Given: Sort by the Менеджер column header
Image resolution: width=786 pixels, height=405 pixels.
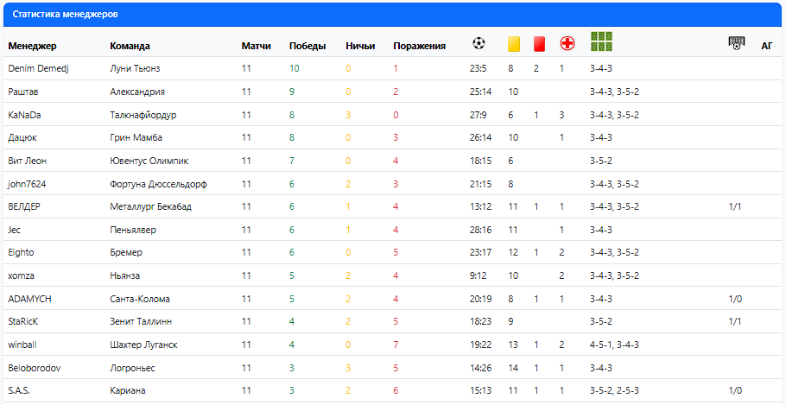Looking at the screenshot, I should pyautogui.click(x=32, y=46).
